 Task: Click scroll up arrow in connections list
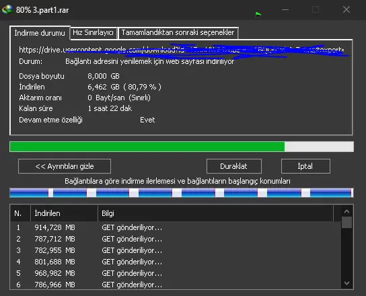click(346, 211)
